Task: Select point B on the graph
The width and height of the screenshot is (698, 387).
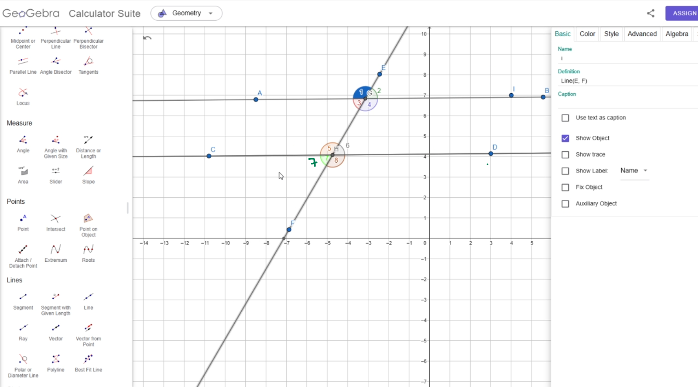Action: [x=543, y=97]
